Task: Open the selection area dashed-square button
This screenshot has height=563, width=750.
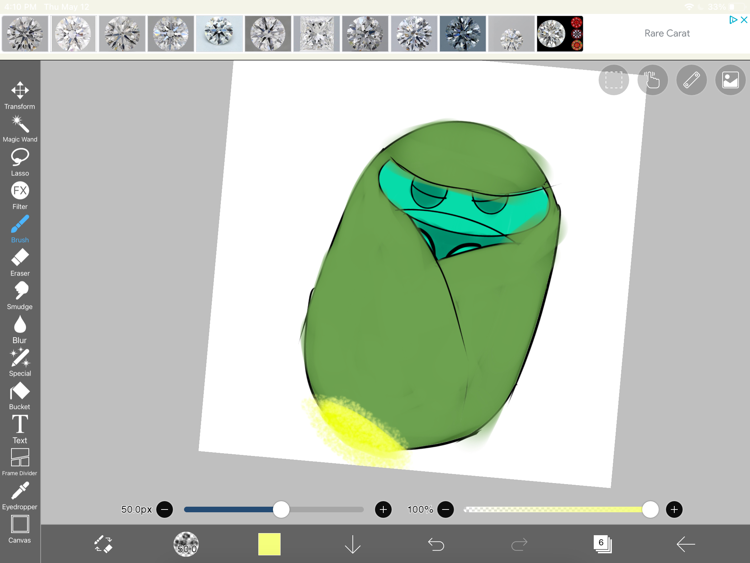Action: click(x=614, y=80)
